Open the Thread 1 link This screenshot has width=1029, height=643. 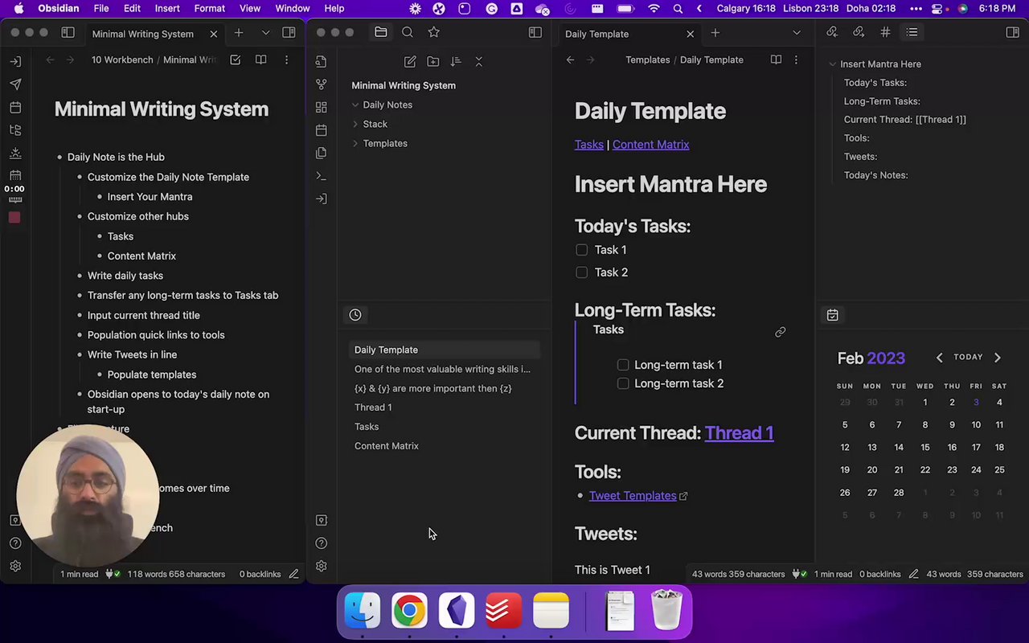pos(739,432)
